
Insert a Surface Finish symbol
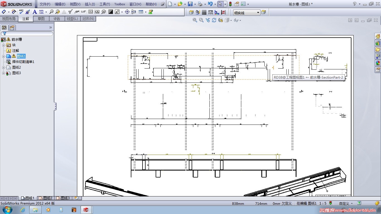pos(71,12)
